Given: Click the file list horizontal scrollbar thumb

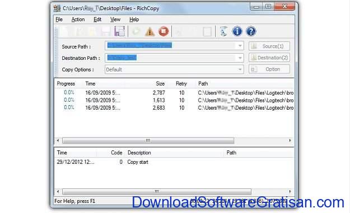Looking at the screenshot, I should click(x=148, y=140).
